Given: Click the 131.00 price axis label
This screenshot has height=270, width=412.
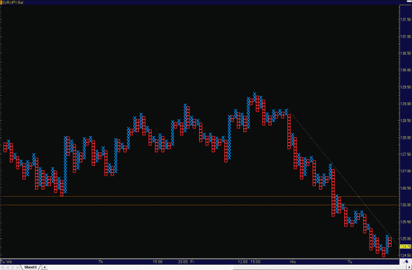Looking at the screenshot, I should point(406,36).
